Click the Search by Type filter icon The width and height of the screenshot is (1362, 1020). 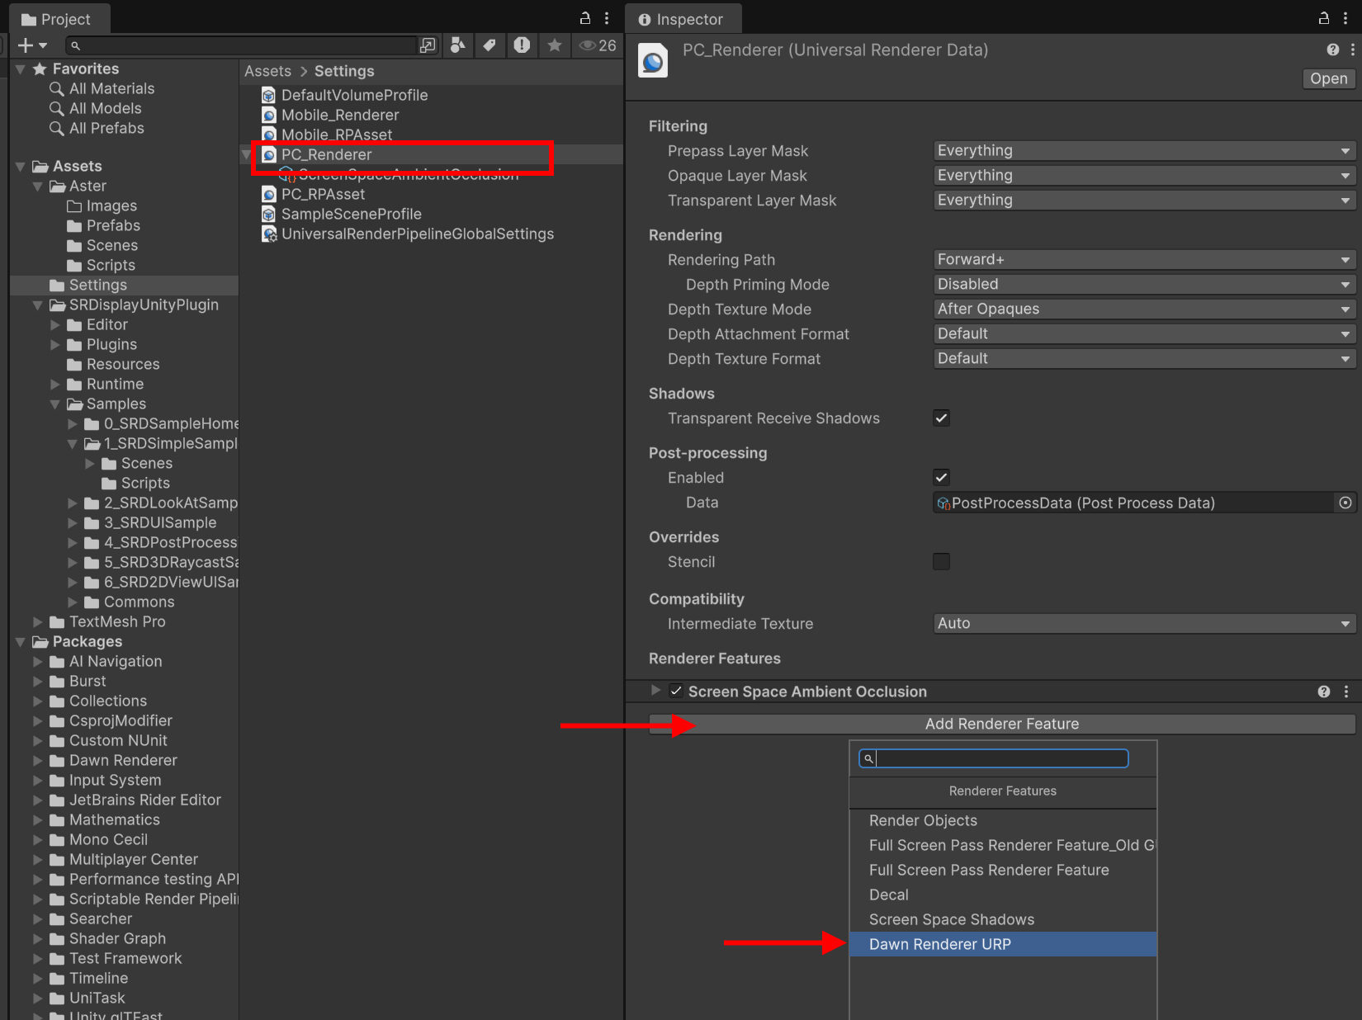tap(457, 45)
